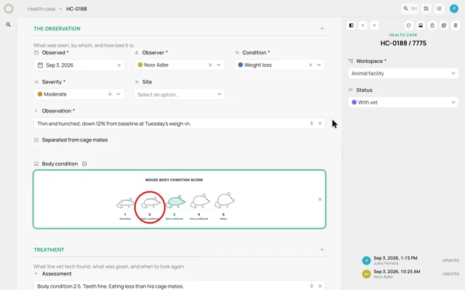The width and height of the screenshot is (465, 290).
Task: Open the history clock icon
Action: coord(409,25)
